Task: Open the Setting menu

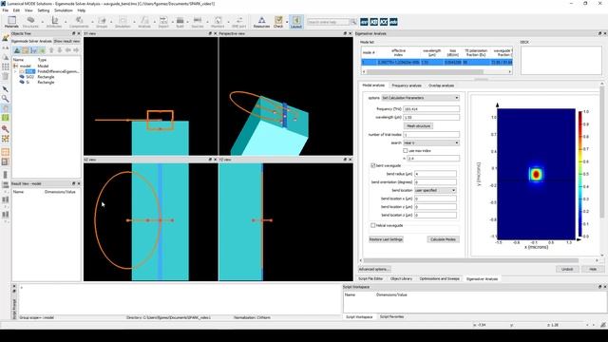Action: (x=44, y=10)
